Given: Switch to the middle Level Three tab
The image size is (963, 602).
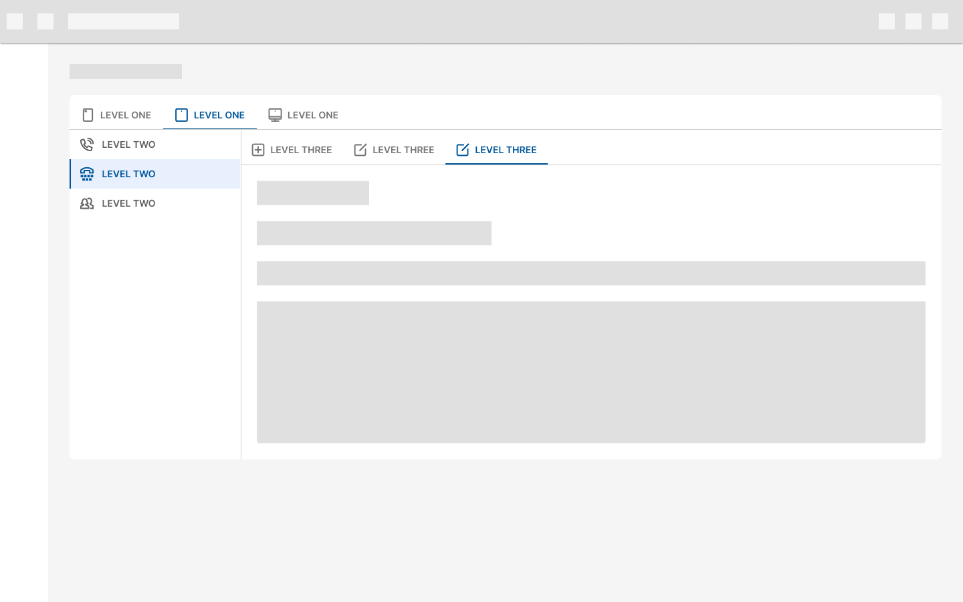Looking at the screenshot, I should click(394, 149).
